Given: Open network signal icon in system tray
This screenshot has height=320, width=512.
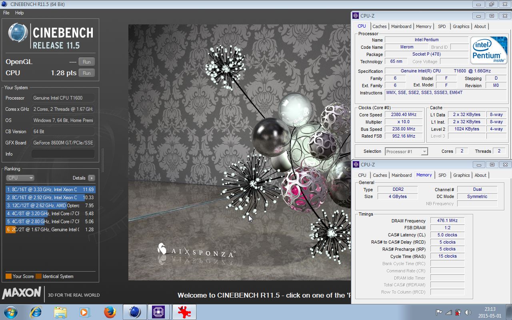Looking at the screenshot, I should pyautogui.click(x=449, y=312).
